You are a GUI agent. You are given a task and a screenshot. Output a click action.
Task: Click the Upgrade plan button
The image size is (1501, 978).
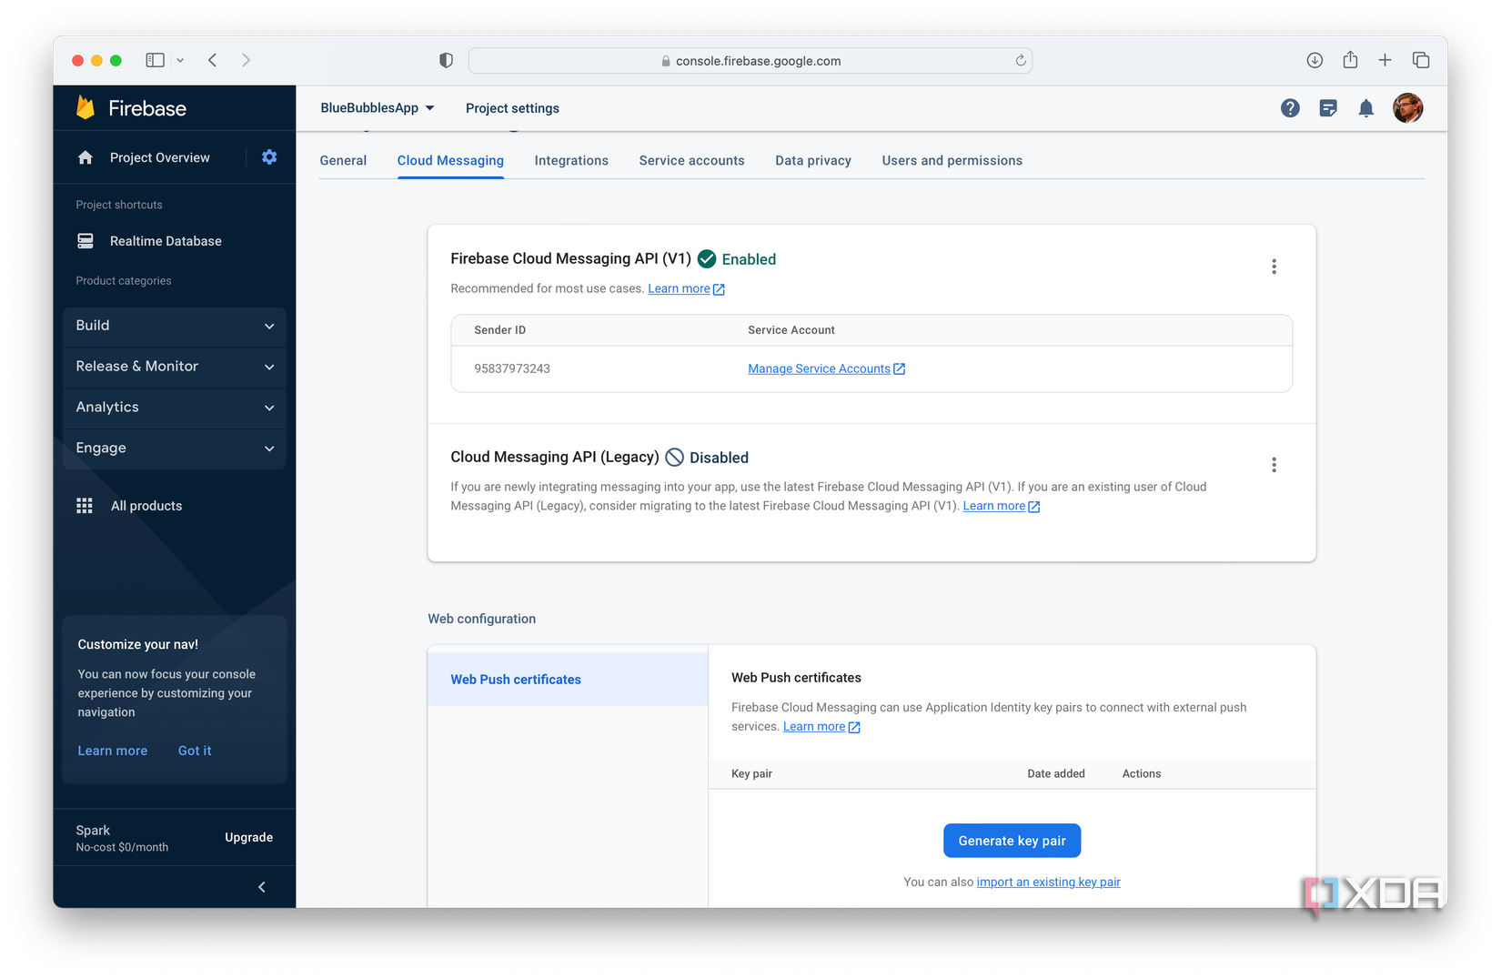point(248,837)
